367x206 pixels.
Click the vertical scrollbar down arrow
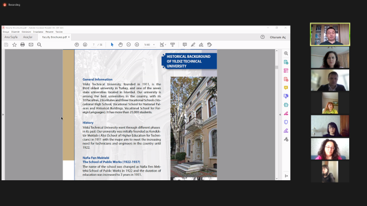coord(276,179)
